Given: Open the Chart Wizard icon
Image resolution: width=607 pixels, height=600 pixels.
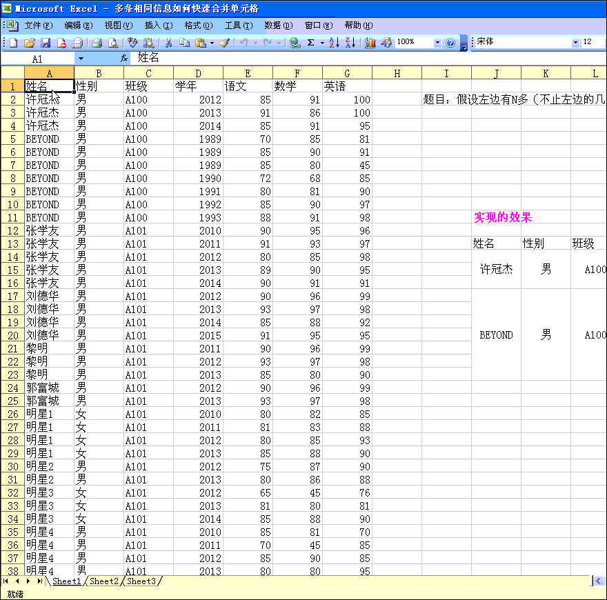Looking at the screenshot, I should tap(370, 43).
